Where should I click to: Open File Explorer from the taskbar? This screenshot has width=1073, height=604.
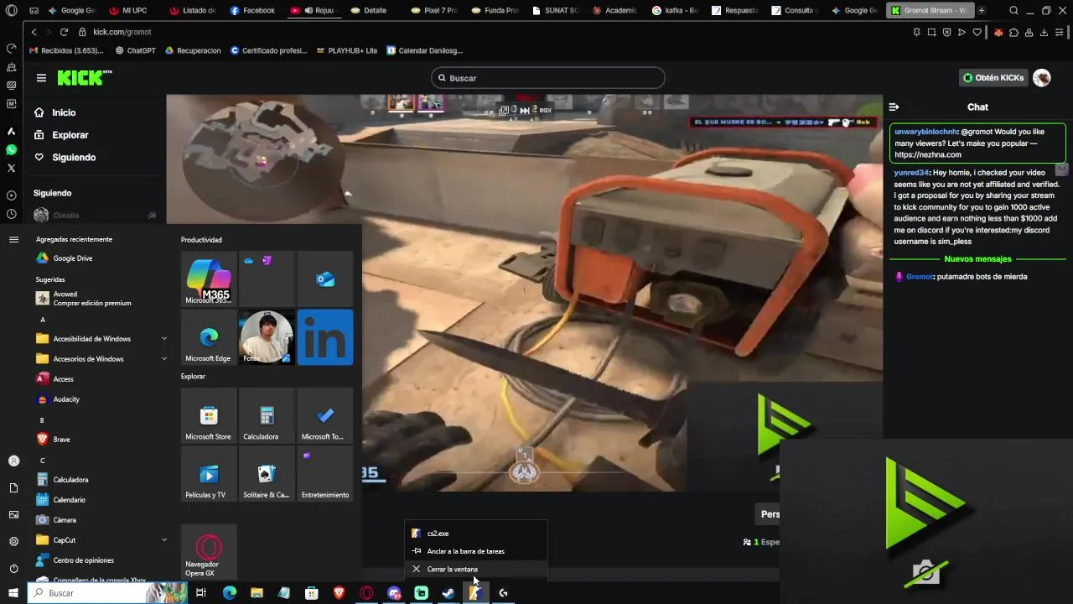[257, 593]
